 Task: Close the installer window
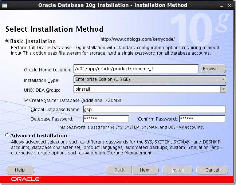229,5
